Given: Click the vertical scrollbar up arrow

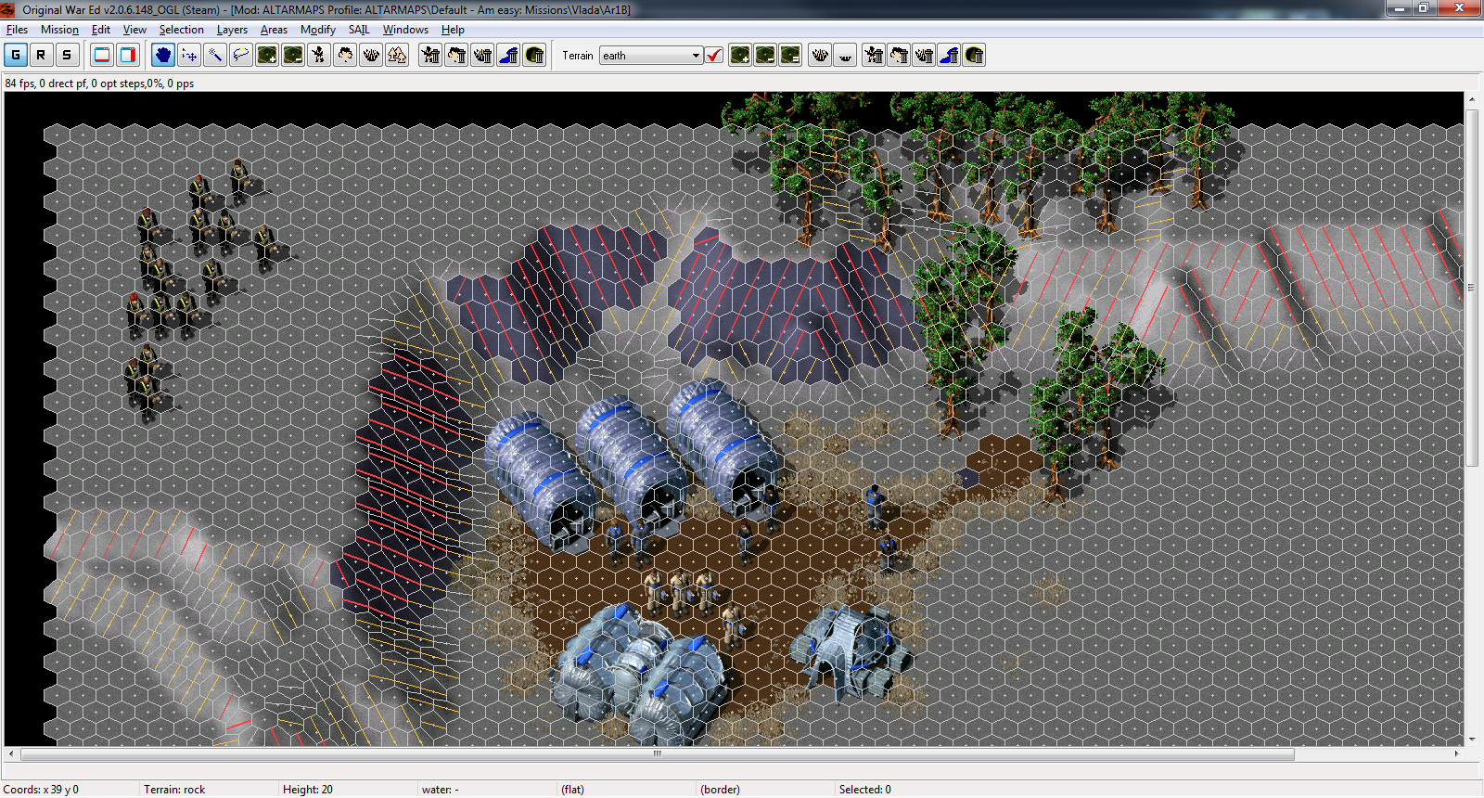Looking at the screenshot, I should point(1472,98).
